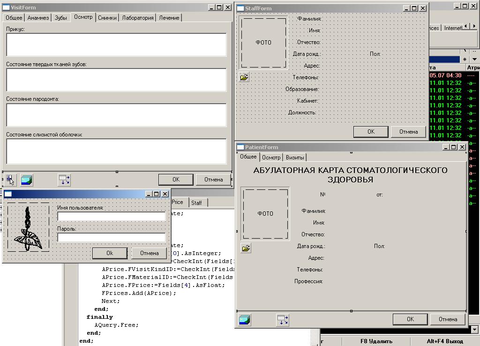The height and width of the screenshot is (346, 480).
Task: Select the Фамилия label in StaffForm
Action: (x=309, y=19)
